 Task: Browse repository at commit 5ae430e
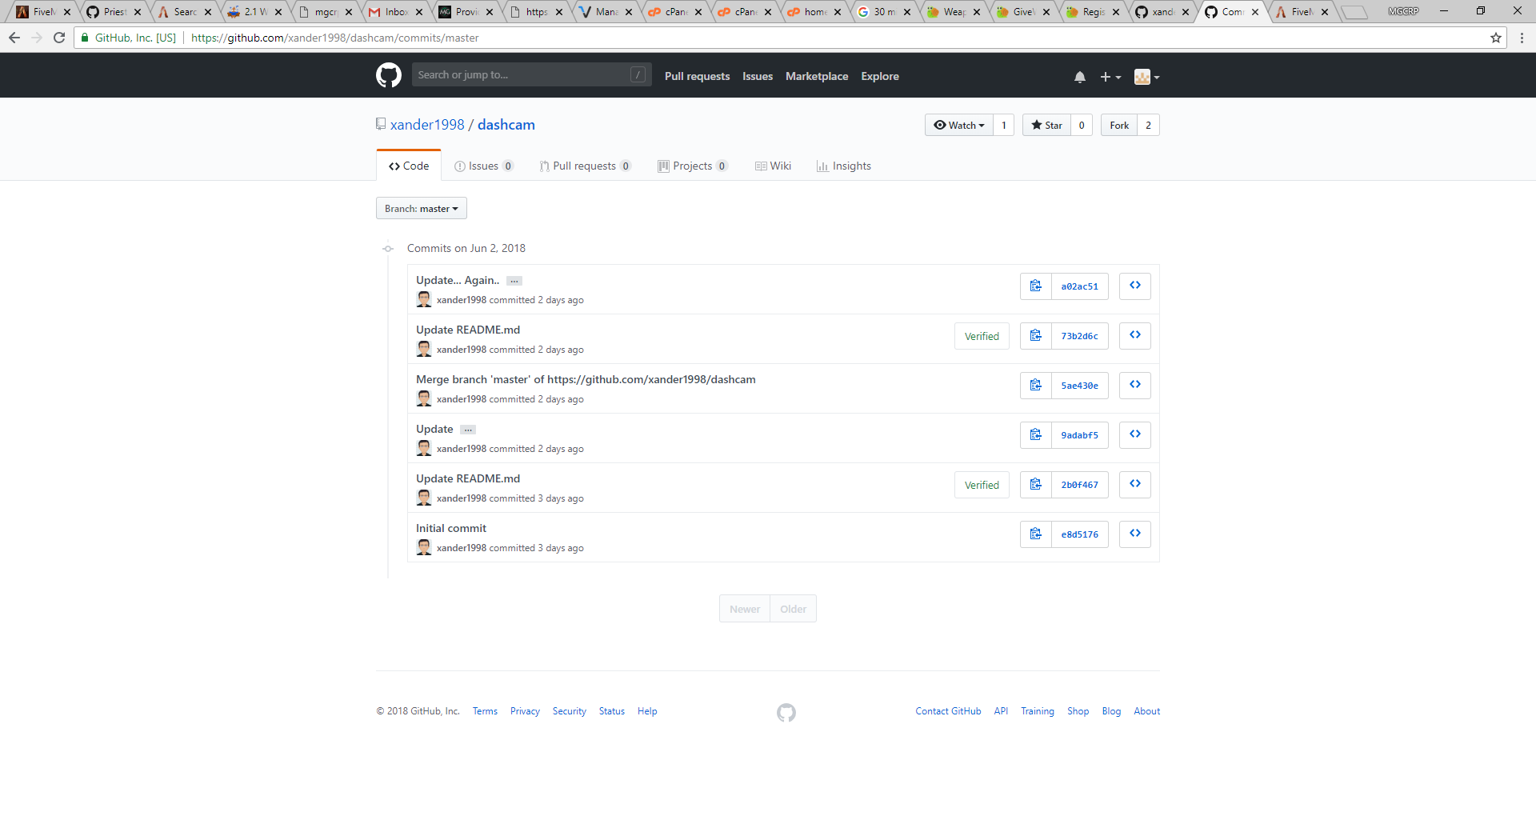click(x=1135, y=386)
